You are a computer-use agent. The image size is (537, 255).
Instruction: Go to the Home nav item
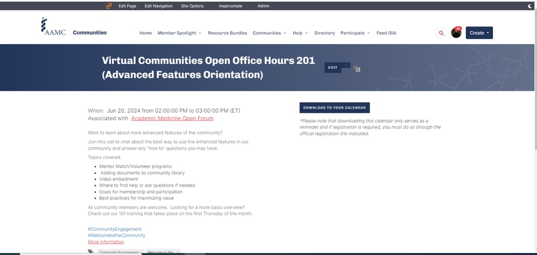click(x=146, y=33)
